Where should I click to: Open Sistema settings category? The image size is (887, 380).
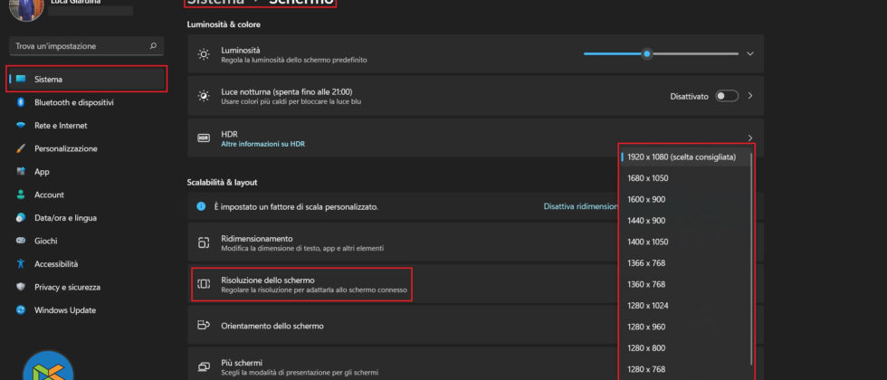(87, 80)
